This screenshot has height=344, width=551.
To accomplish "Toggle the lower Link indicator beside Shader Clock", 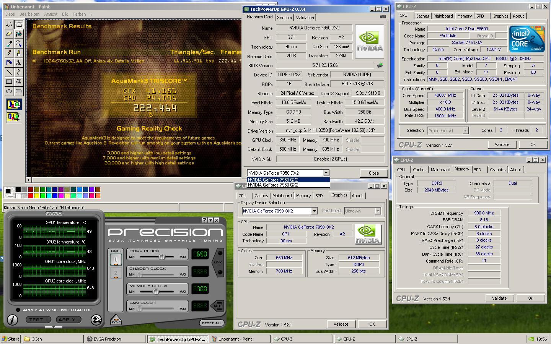I will coord(220,272).
